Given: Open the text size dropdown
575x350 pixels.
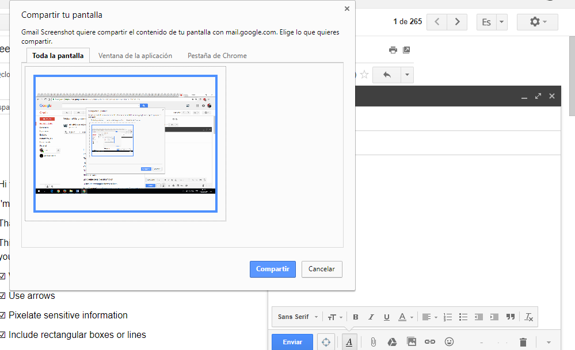Looking at the screenshot, I should (x=335, y=317).
